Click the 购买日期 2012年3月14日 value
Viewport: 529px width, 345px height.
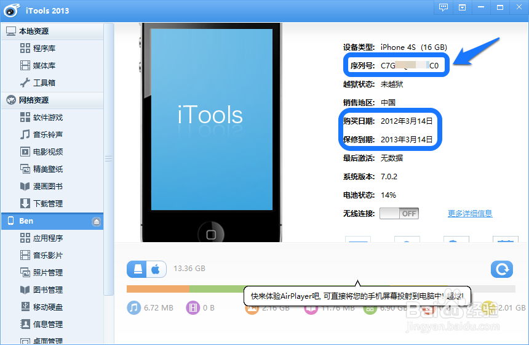click(x=407, y=121)
